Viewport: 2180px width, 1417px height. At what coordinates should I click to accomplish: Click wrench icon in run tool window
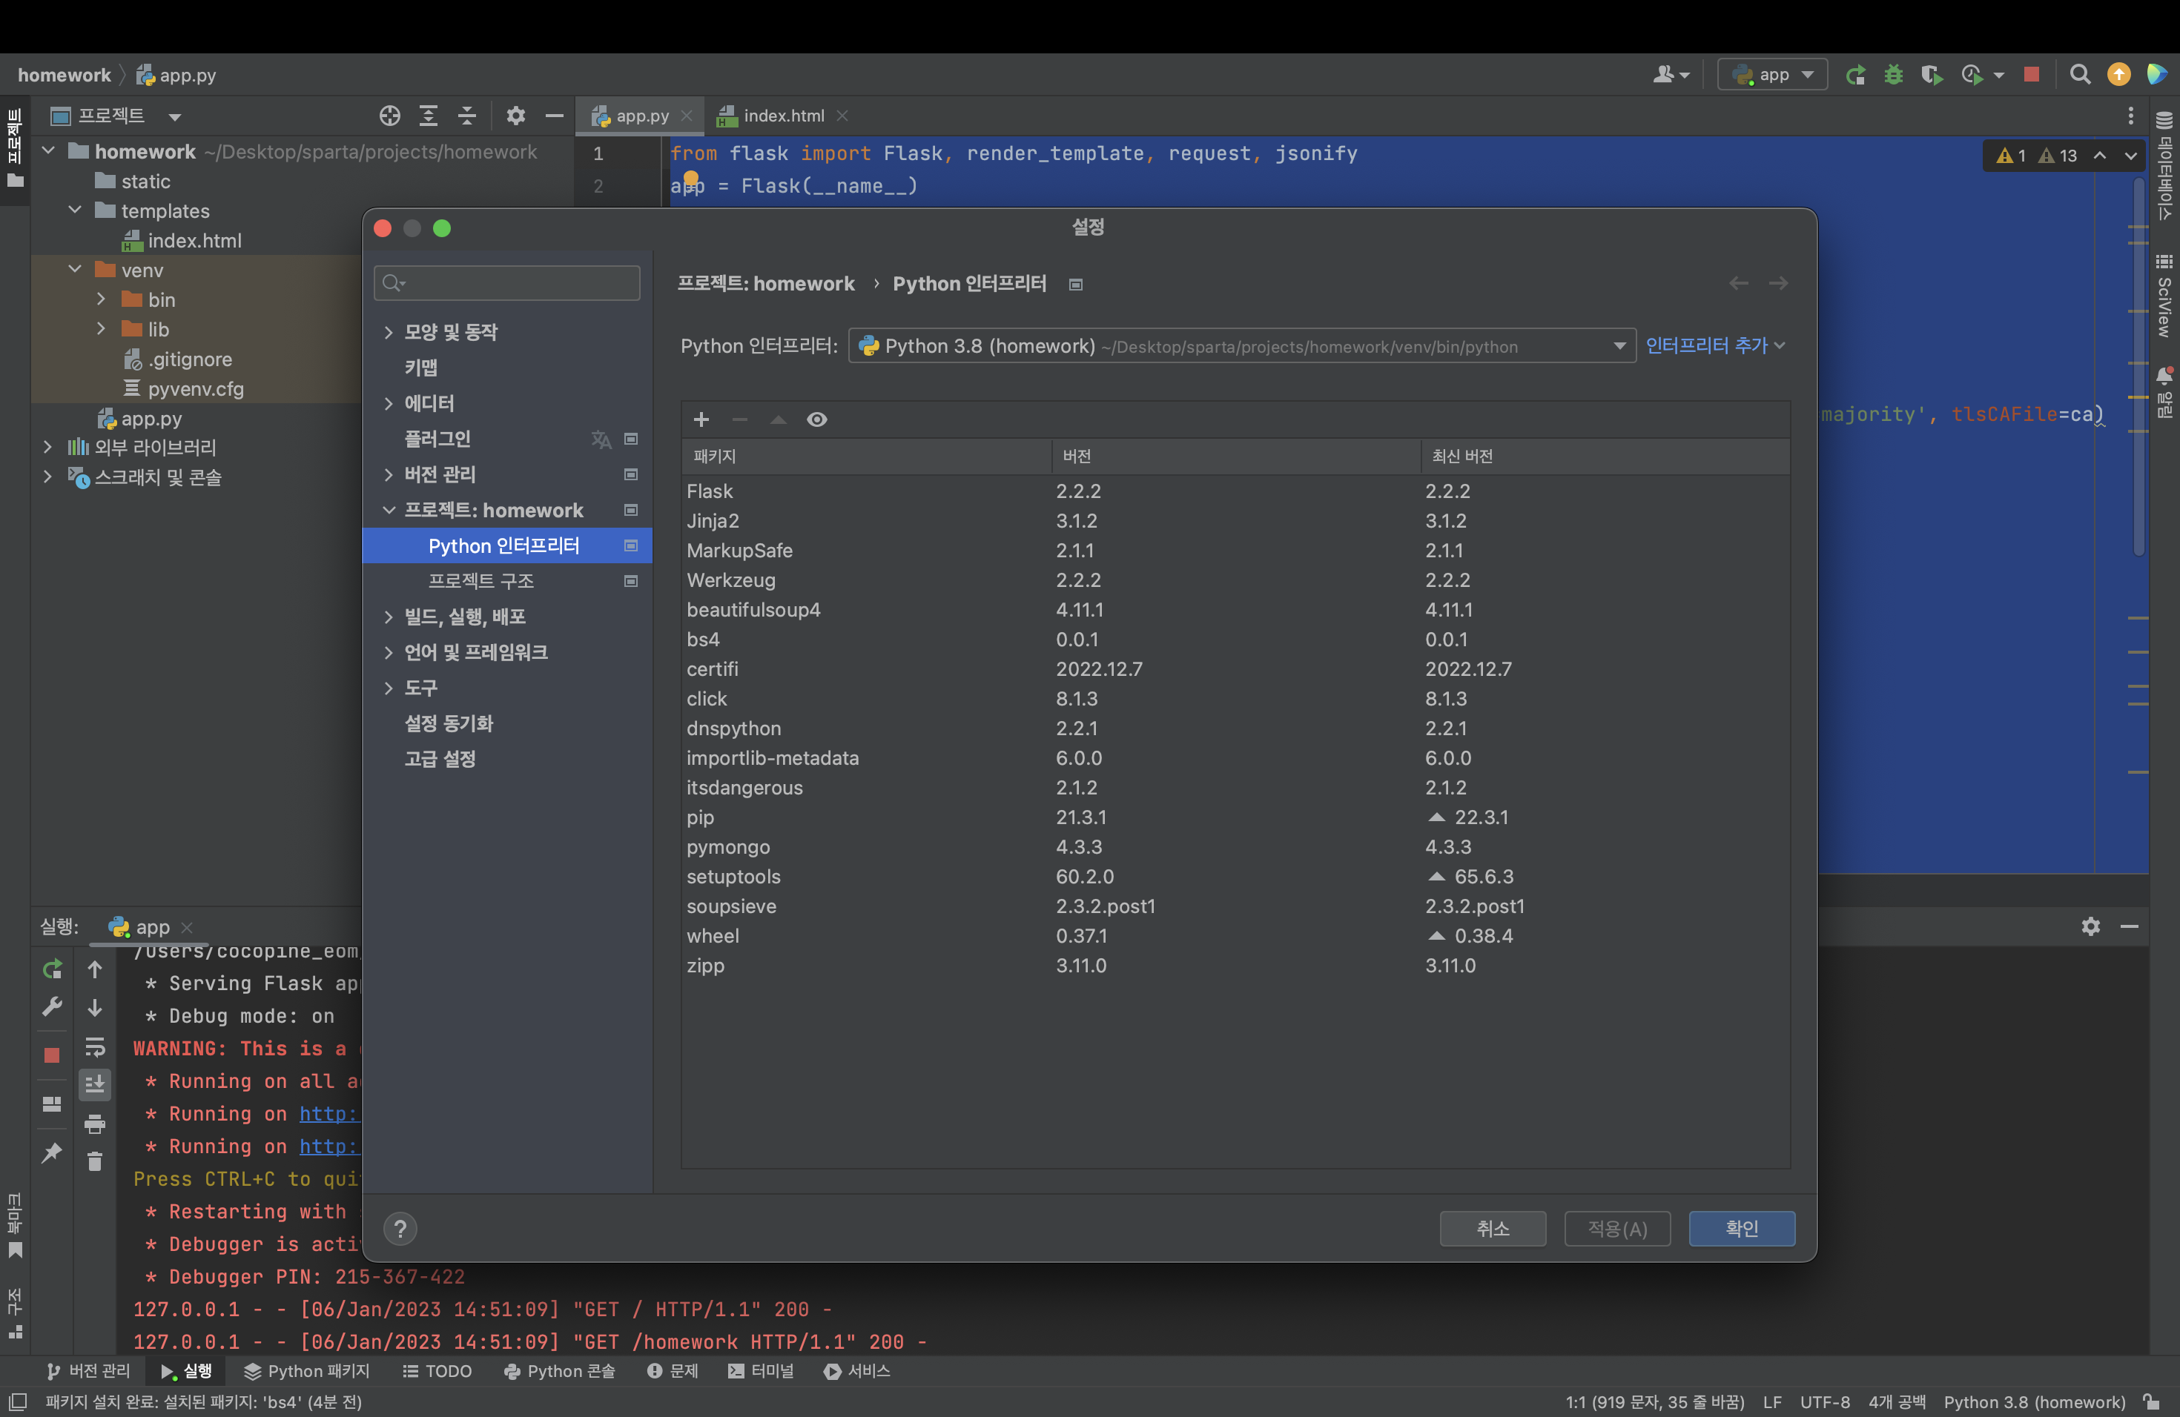[x=52, y=1007]
